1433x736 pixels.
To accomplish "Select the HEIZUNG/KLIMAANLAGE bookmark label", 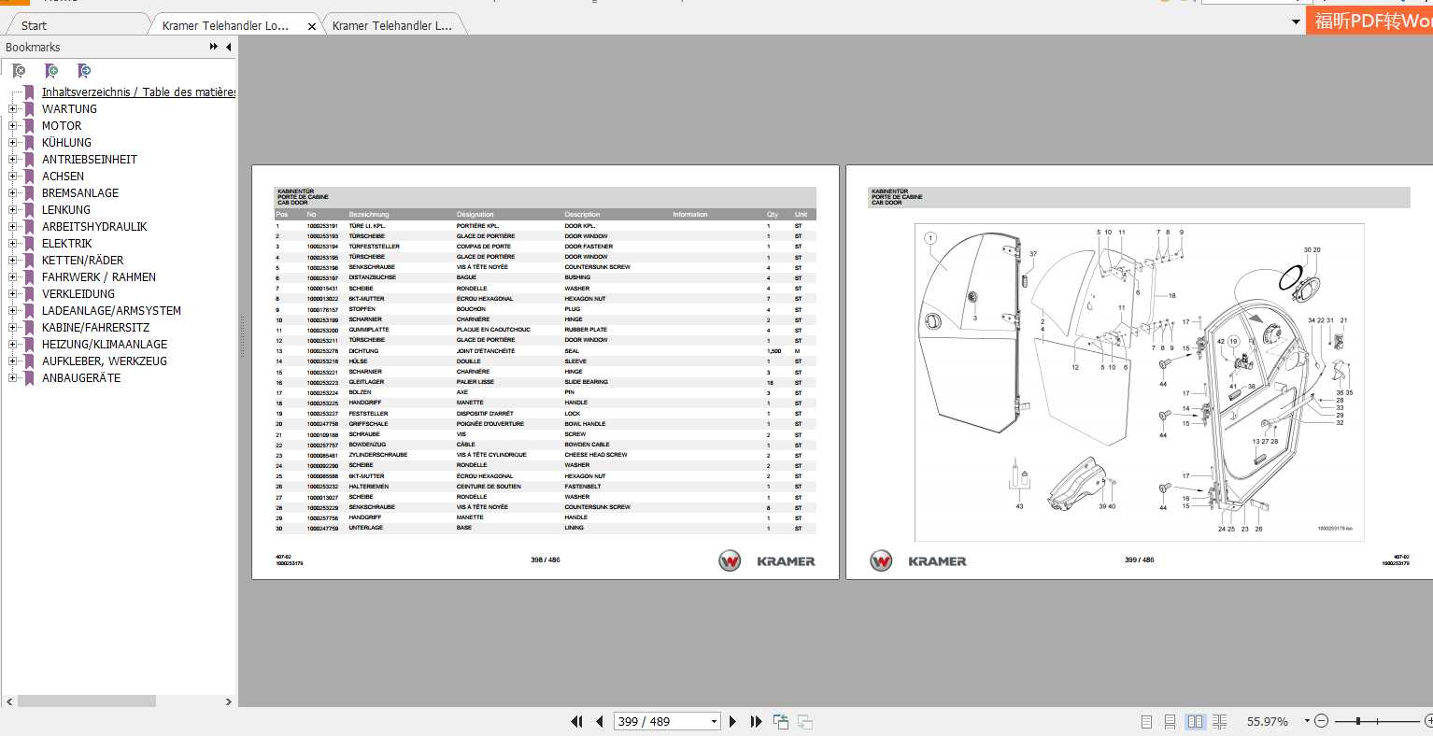I will 105,344.
